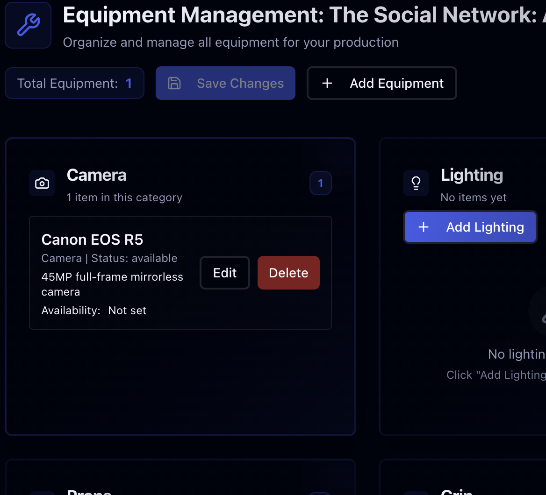Click the Camera category heading

pos(96,175)
